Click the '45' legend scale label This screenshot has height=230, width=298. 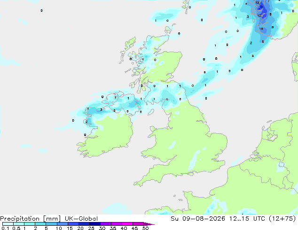click(x=134, y=228)
